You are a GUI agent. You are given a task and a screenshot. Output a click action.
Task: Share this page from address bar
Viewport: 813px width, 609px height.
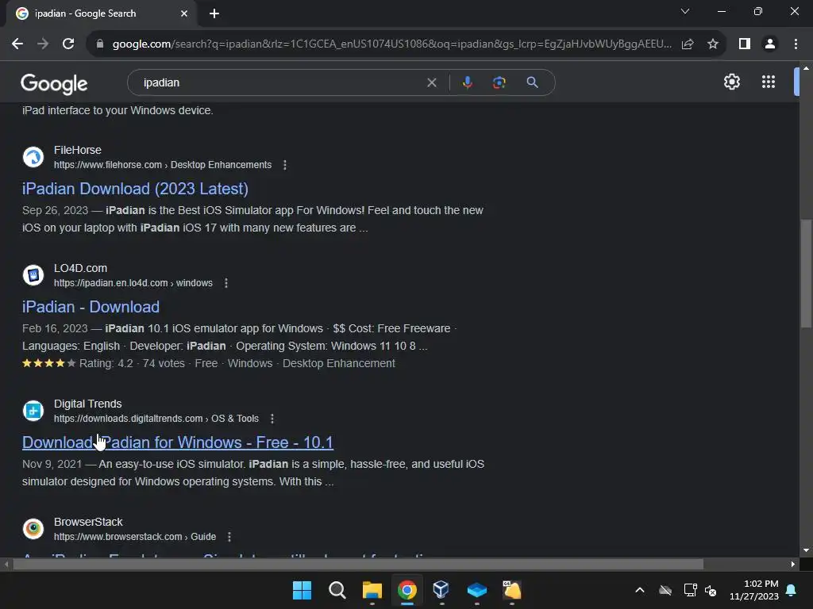(x=688, y=44)
